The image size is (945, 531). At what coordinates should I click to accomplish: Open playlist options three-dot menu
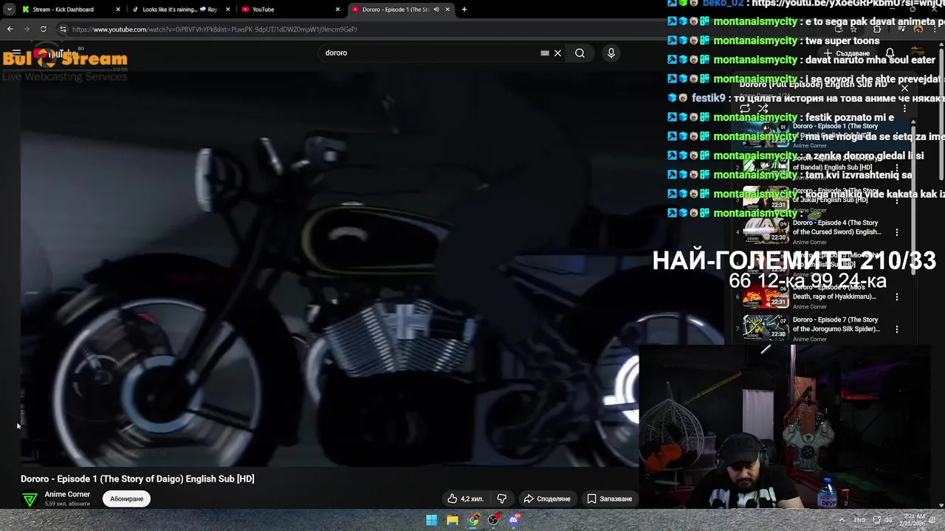click(x=904, y=108)
